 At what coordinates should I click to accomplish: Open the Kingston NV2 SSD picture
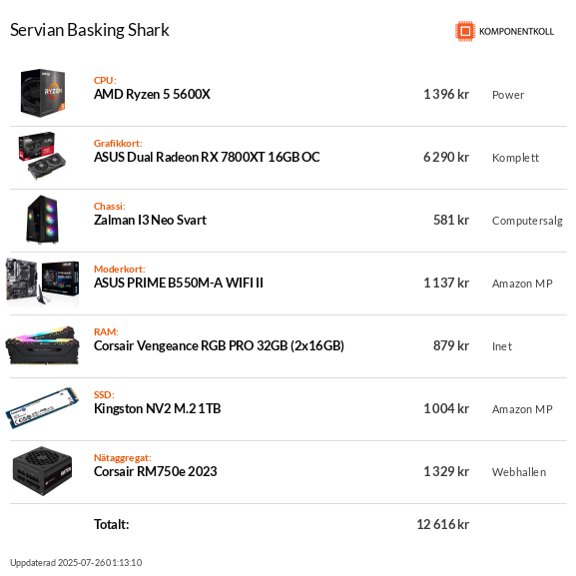coord(43,407)
